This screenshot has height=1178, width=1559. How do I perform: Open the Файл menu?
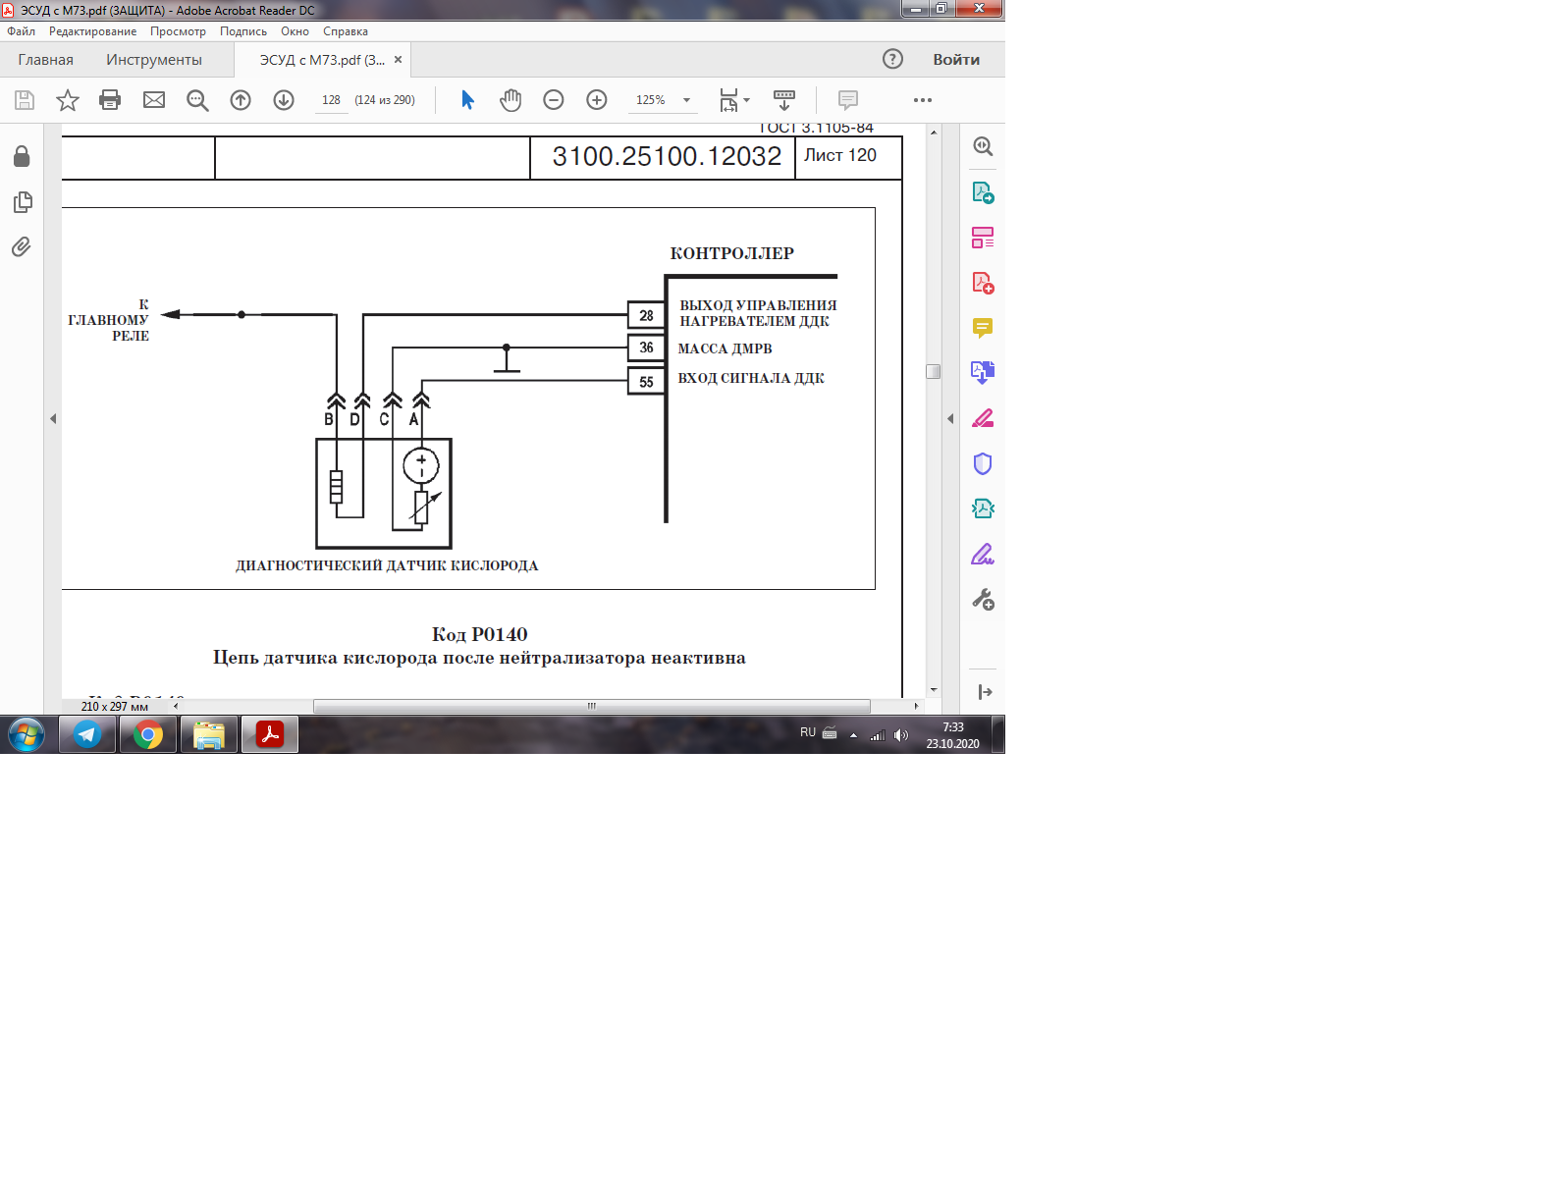pos(21,31)
